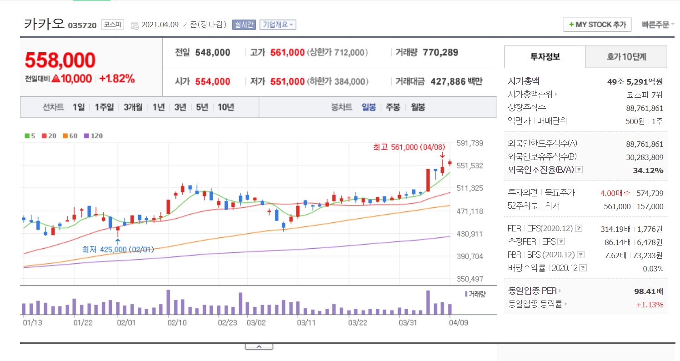The height and width of the screenshot is (361, 680).
Task: Open help icon next to PBR | BPS (2020.12)
Action: (x=580, y=255)
